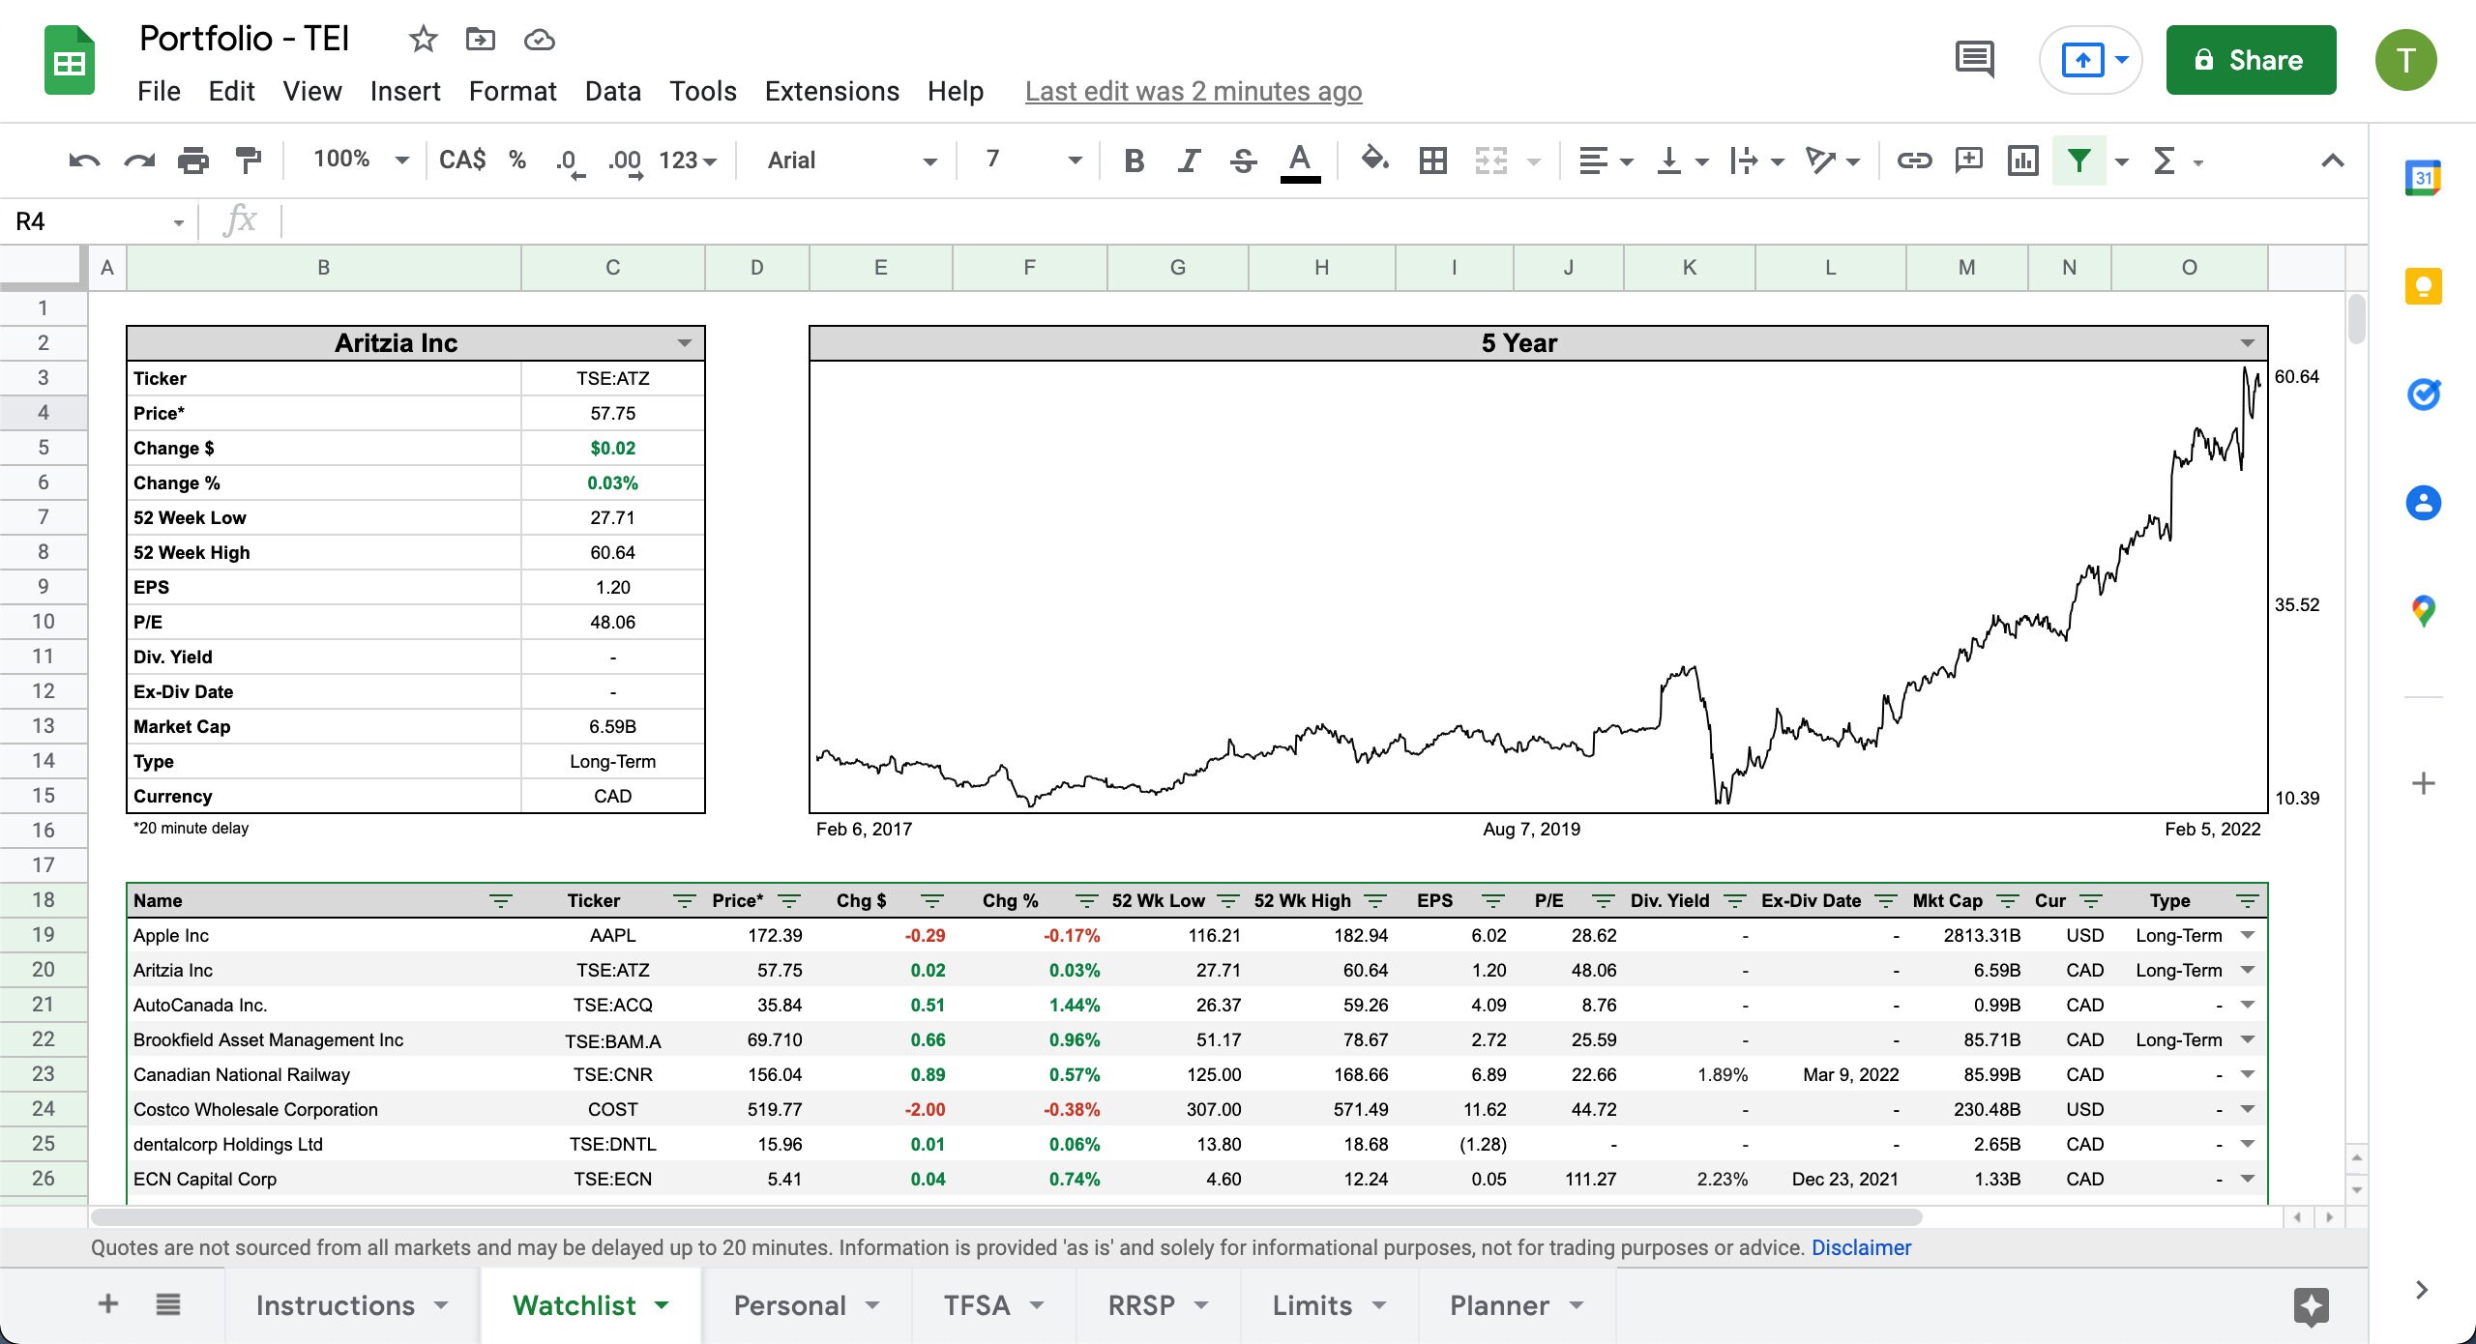The image size is (2476, 1344).
Task: Open Last edit was 2 minutes ago link
Action: [x=1194, y=91]
